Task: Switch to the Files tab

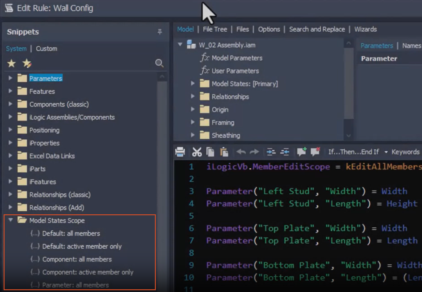Action: [242, 29]
